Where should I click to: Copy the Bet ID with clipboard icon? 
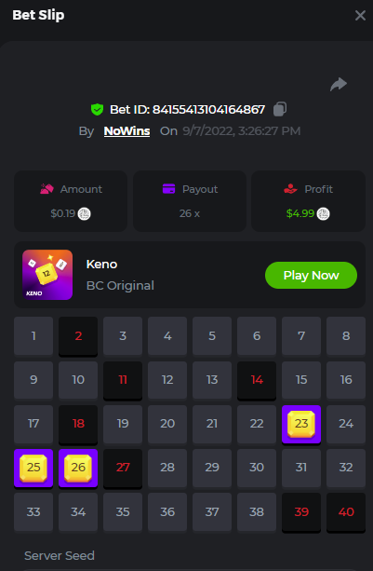point(280,109)
